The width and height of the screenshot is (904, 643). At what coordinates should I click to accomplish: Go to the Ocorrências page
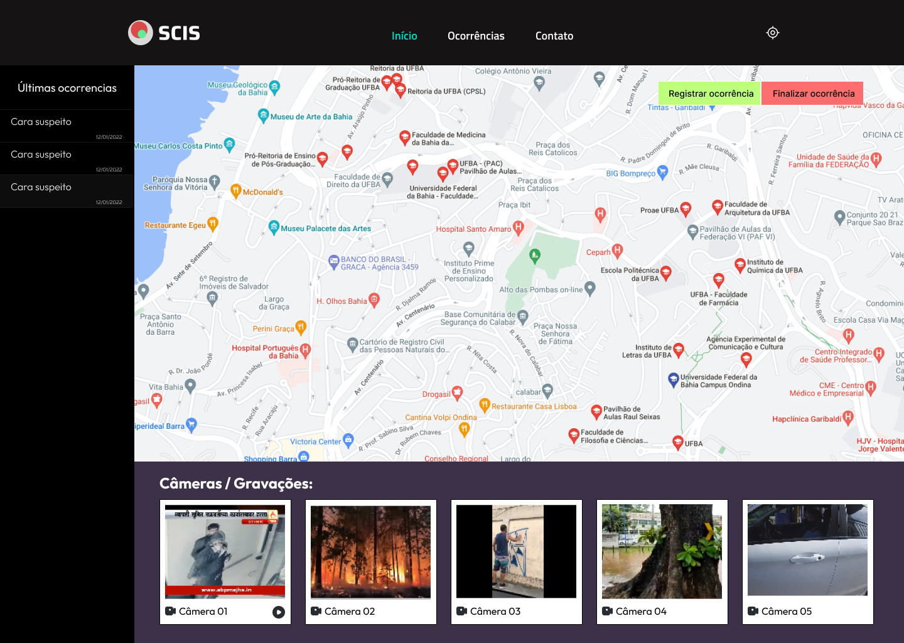tap(476, 36)
